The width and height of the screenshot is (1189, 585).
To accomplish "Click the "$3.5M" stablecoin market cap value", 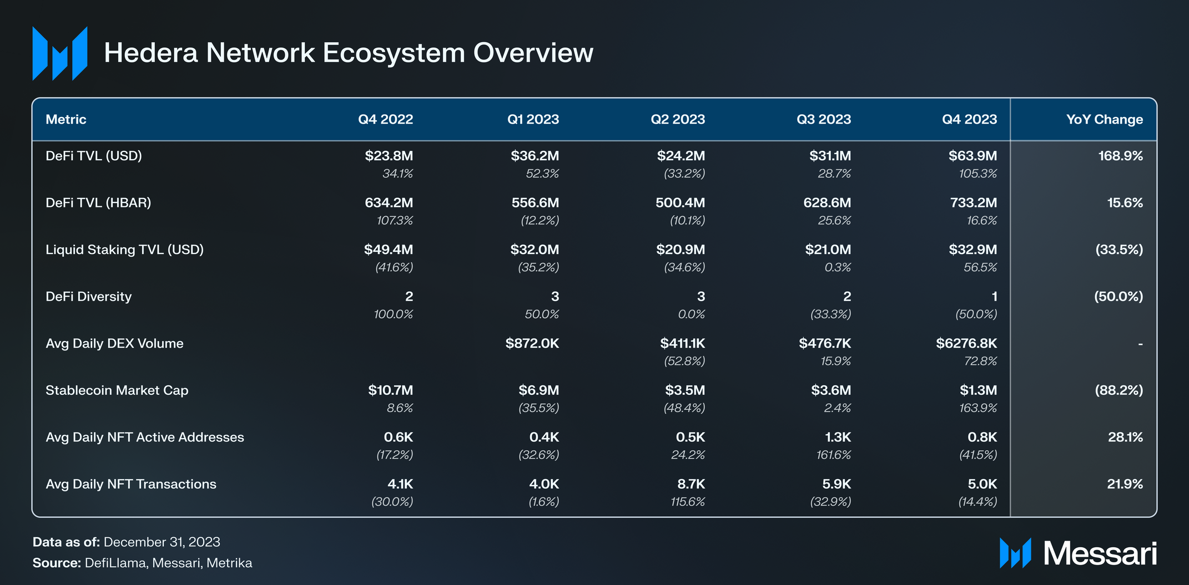I will tap(685, 390).
